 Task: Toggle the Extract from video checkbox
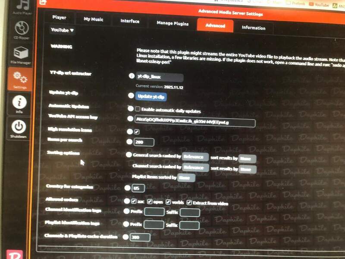coord(189,202)
